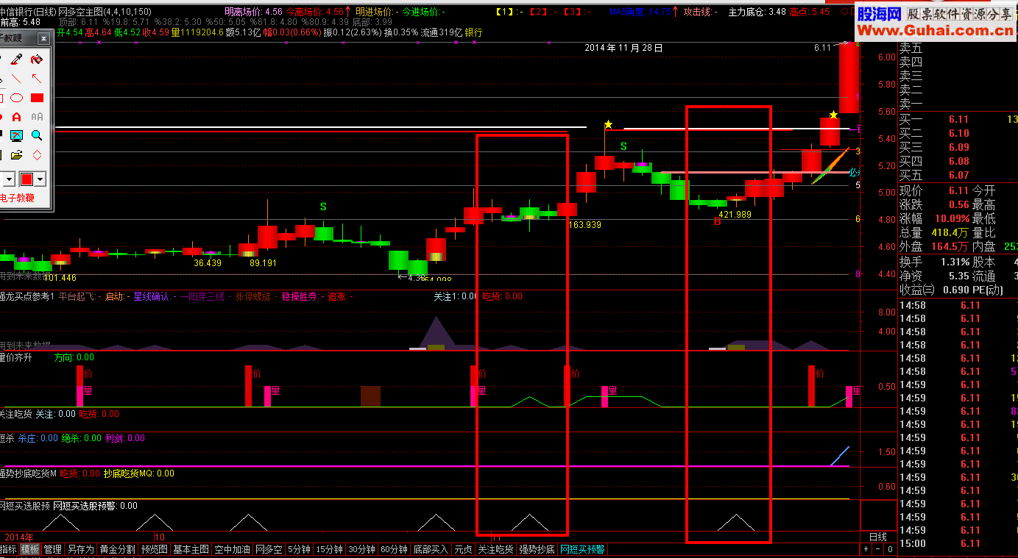Click the 日线 period label
The width and height of the screenshot is (1018, 558).
(878, 537)
